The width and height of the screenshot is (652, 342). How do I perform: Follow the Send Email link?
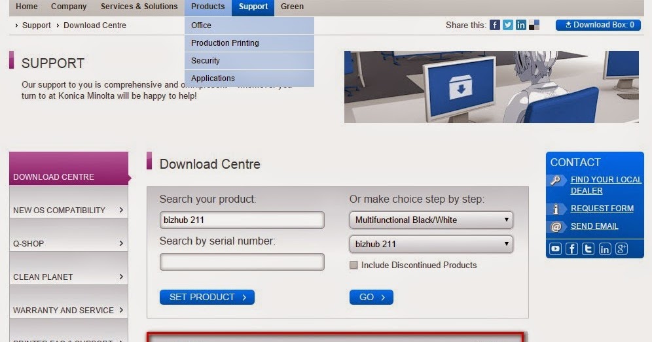pyautogui.click(x=594, y=226)
